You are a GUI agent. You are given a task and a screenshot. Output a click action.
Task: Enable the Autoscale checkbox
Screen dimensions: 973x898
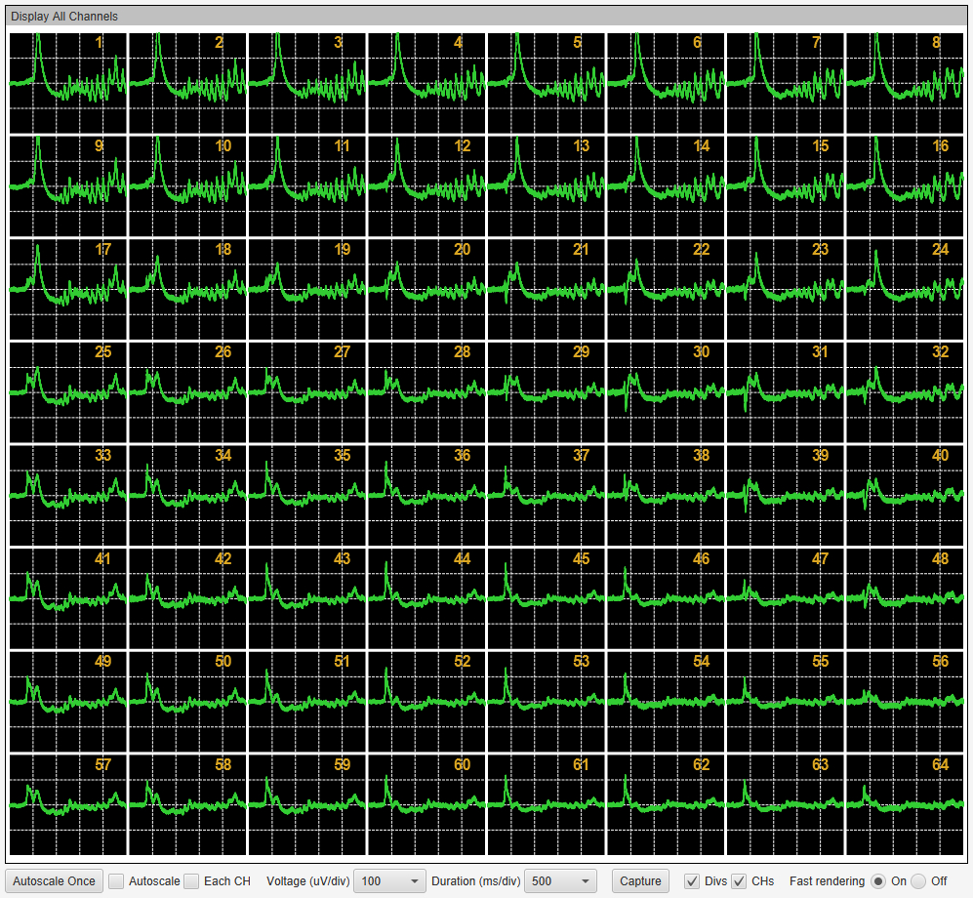click(x=116, y=881)
